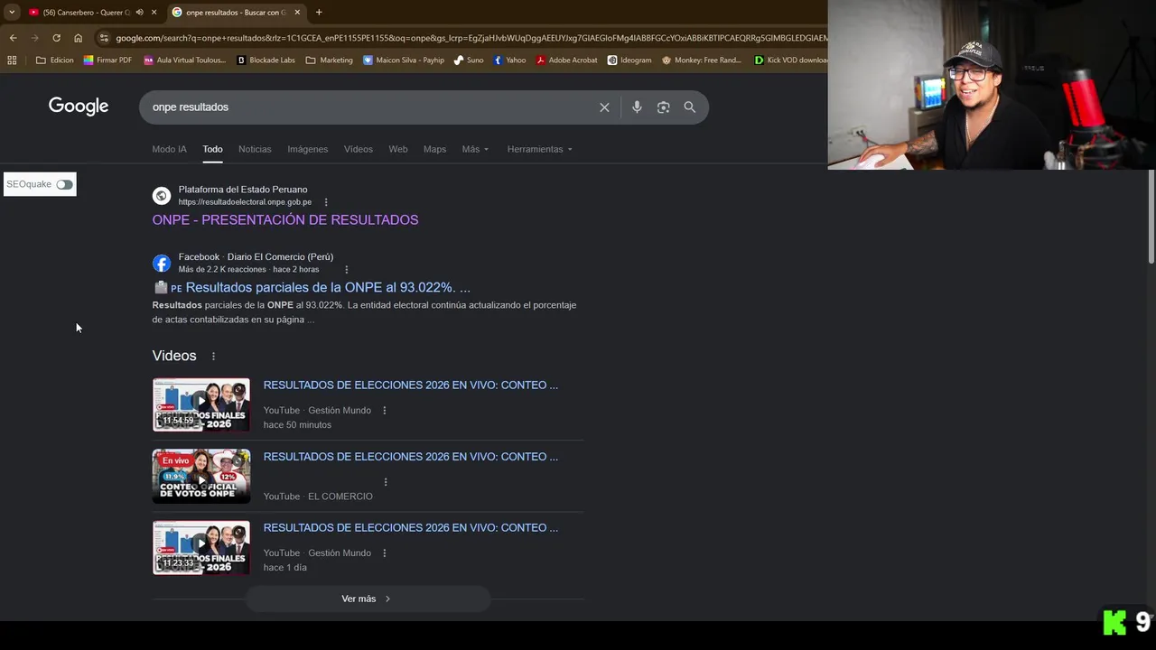Toggle the SEOquake switch
This screenshot has height=650, width=1156.
click(64, 184)
